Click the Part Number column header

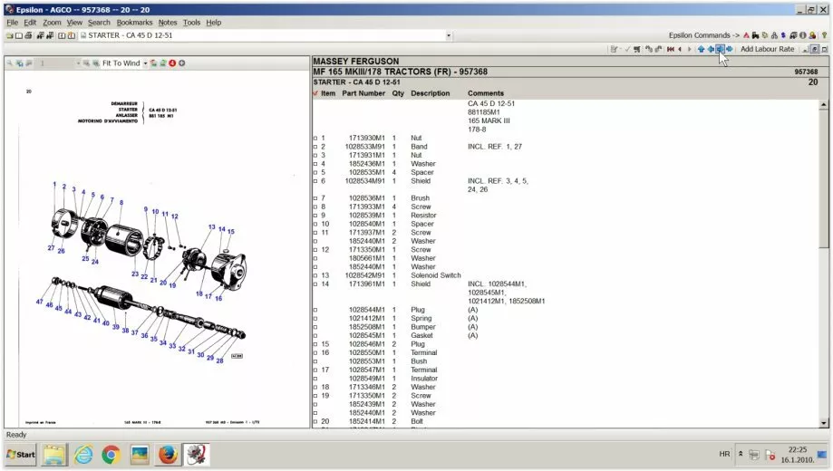point(363,93)
